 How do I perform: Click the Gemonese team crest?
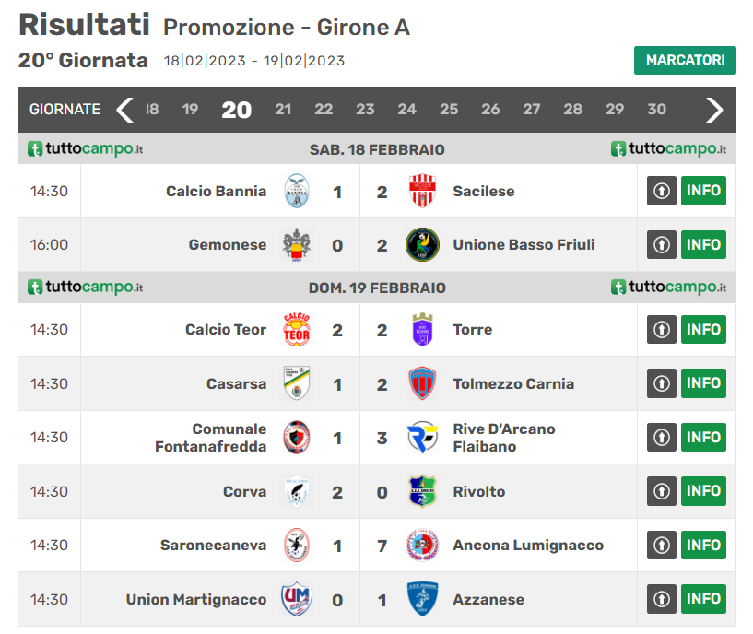pos(297,245)
